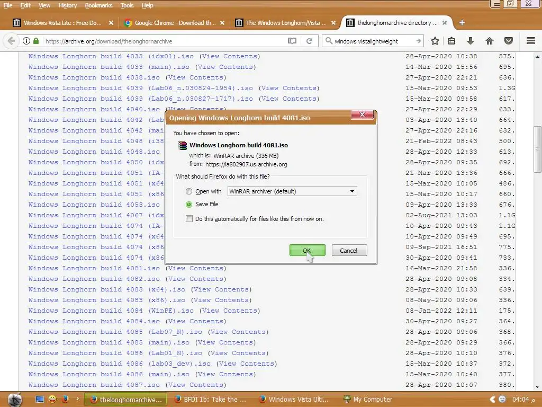Click the page vertical scrollbar thumb
This screenshot has width=542, height=407.
(x=537, y=149)
